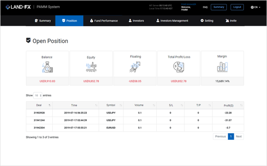Click the Equity candlestick chart icon

coord(91,67)
